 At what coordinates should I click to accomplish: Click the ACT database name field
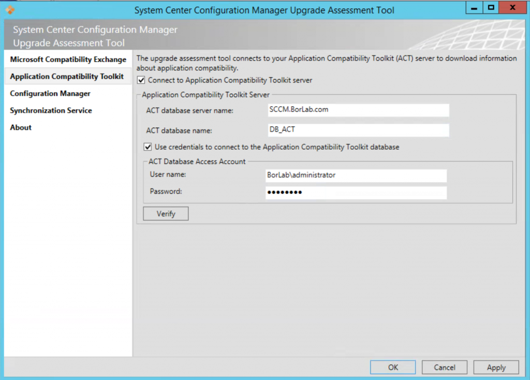[x=358, y=130]
